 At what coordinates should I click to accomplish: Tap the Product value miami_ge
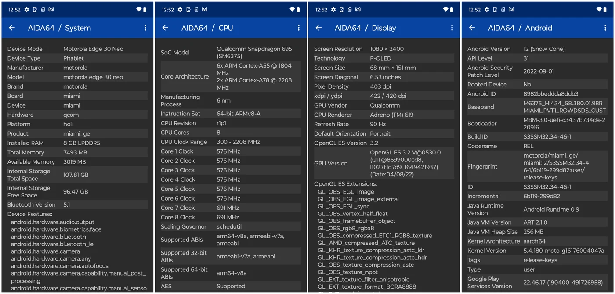coord(76,133)
